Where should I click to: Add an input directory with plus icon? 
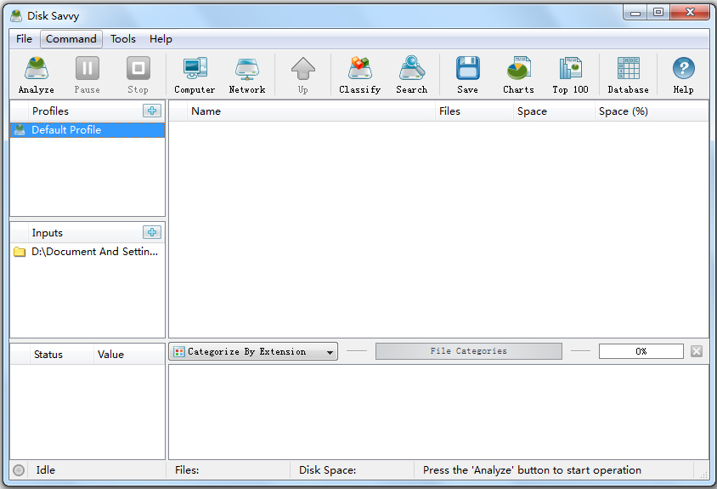coord(152,232)
